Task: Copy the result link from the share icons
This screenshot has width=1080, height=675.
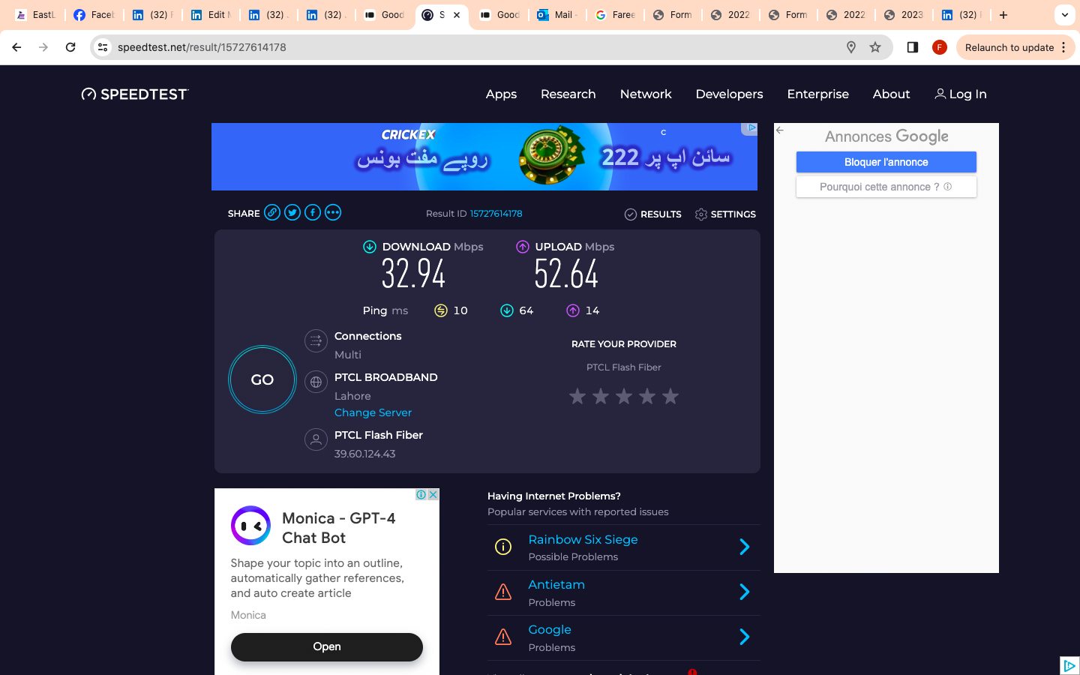Action: [272, 213]
